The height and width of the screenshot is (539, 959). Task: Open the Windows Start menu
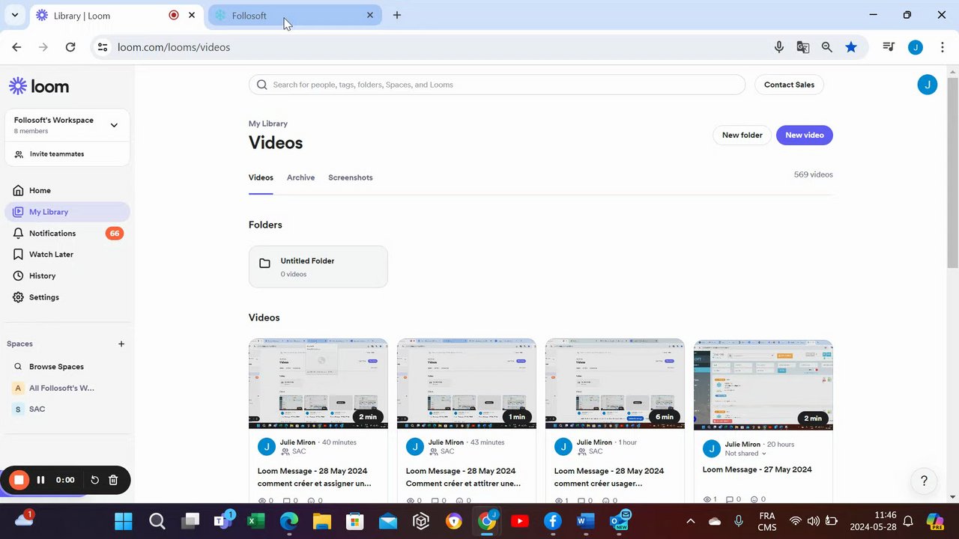[x=124, y=521]
